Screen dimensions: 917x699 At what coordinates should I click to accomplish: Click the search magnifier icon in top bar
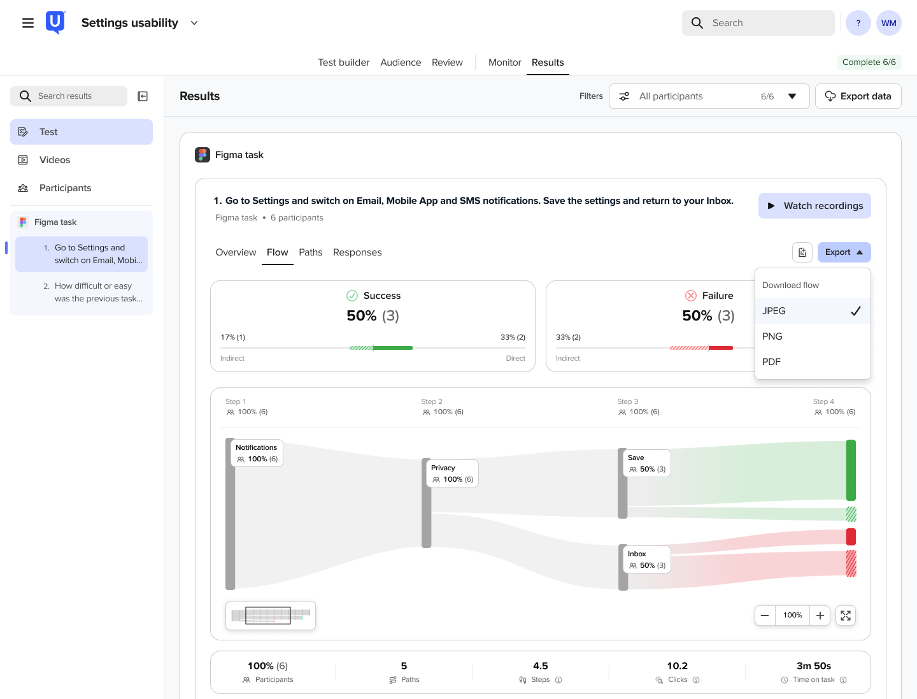[697, 23]
